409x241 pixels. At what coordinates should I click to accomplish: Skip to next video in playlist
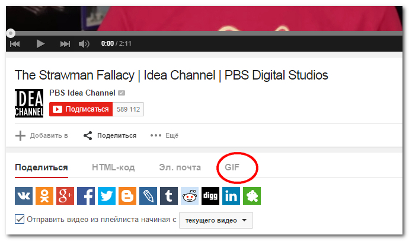(65, 43)
